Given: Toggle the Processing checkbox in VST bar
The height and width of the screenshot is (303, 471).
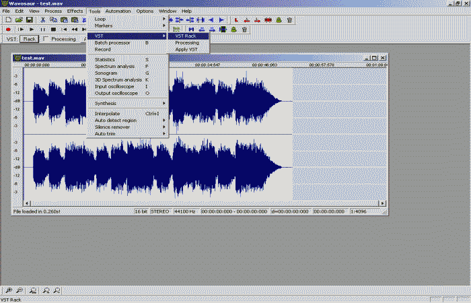Looking at the screenshot, I should tap(46, 39).
